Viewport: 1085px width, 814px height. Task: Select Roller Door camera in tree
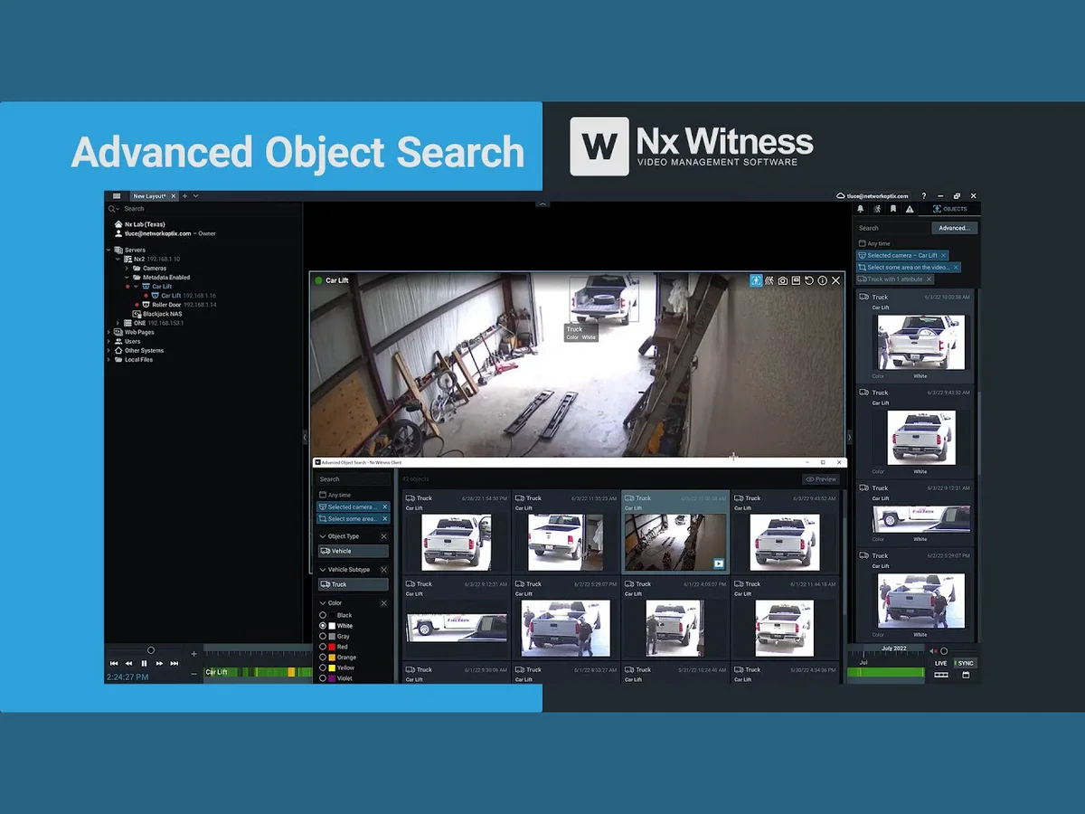point(166,305)
